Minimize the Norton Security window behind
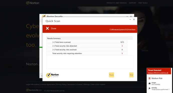The width and height of the screenshot is (173, 93). click(x=127, y=16)
